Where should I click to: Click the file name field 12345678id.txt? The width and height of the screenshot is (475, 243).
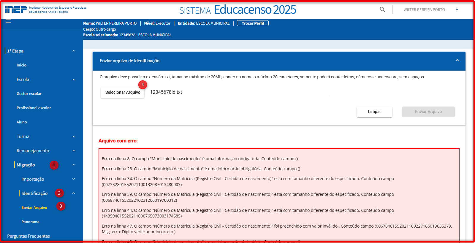[240, 92]
